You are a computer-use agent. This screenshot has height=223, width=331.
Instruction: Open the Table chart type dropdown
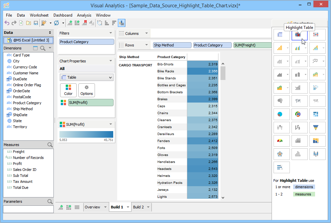tap(86, 77)
